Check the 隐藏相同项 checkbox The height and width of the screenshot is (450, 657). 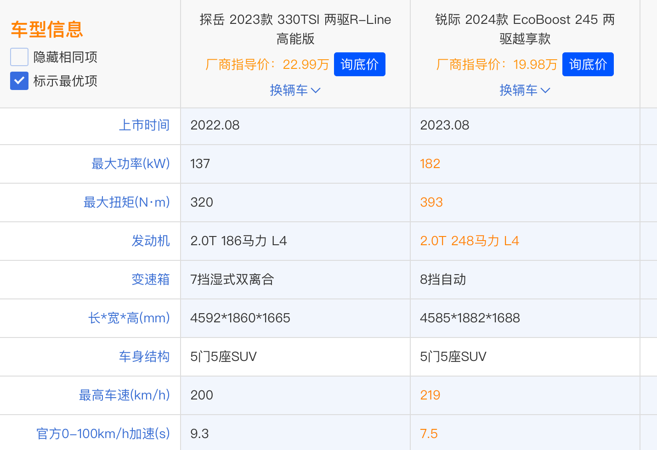pos(19,57)
